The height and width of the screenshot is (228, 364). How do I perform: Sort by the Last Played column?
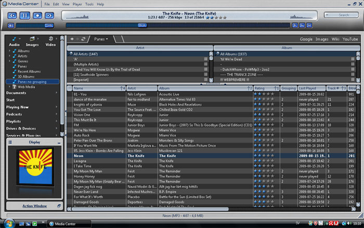point(311,88)
